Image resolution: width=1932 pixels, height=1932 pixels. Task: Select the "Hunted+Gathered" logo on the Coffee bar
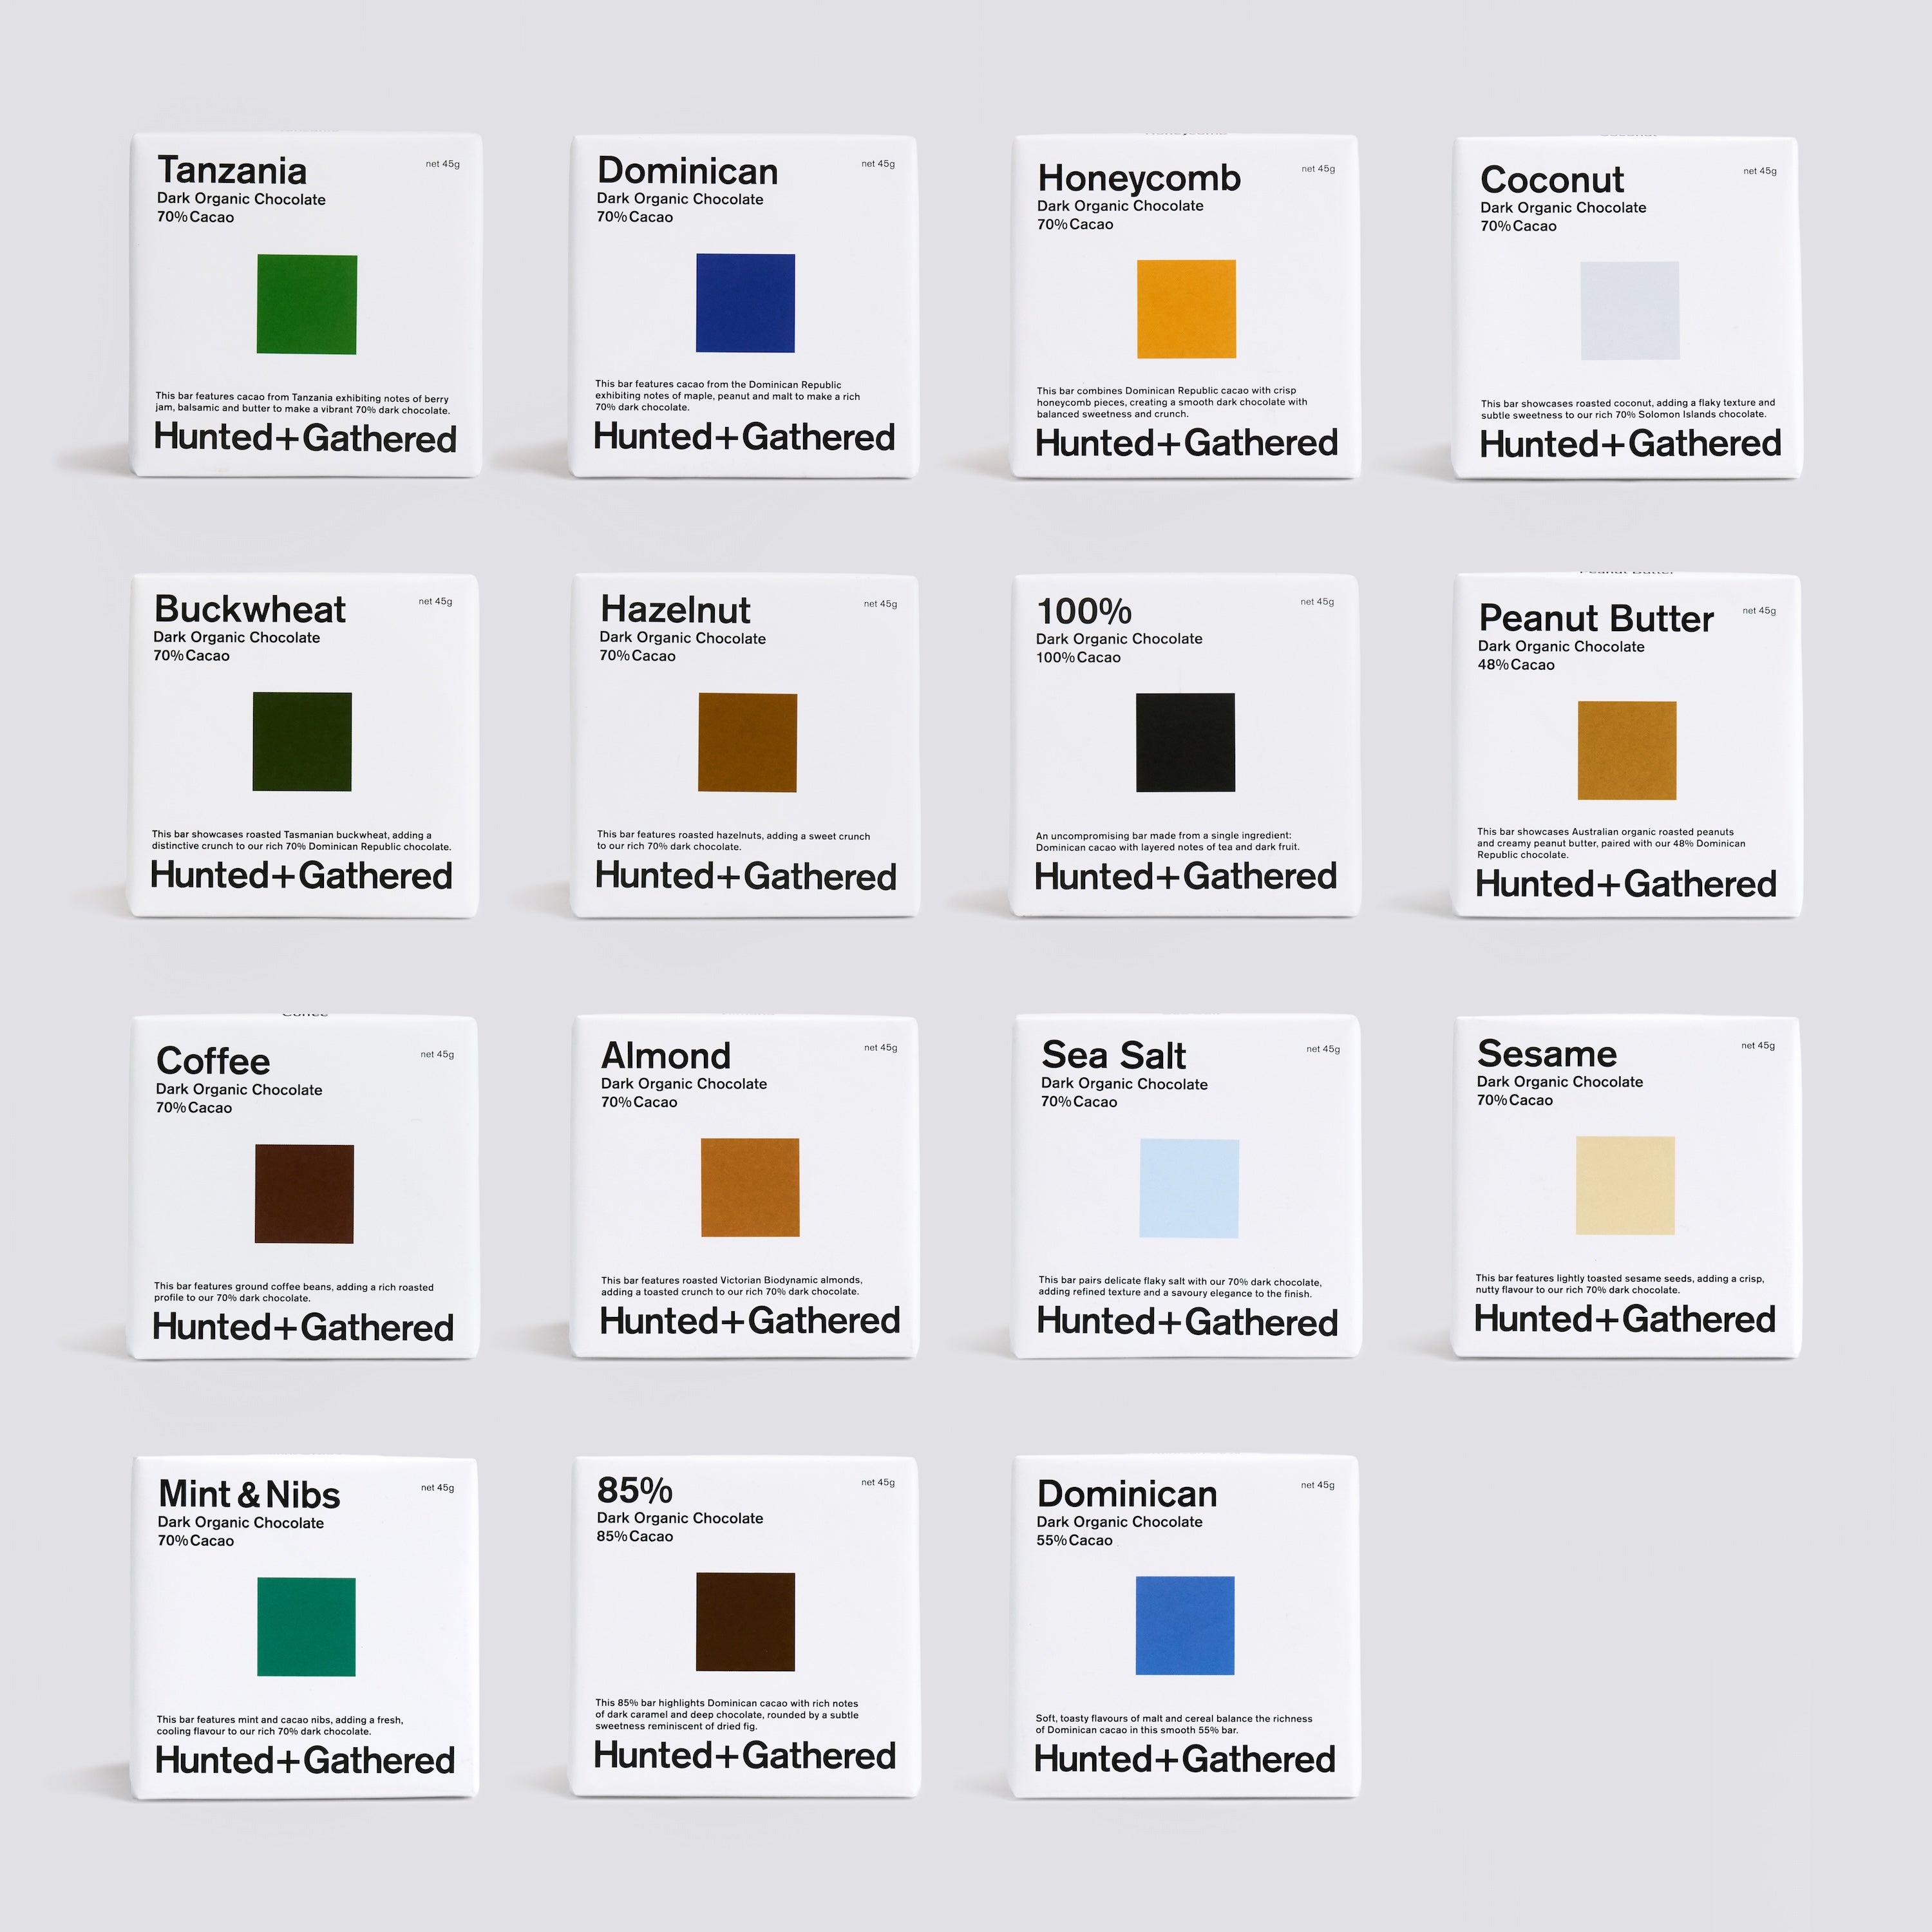(303, 1327)
